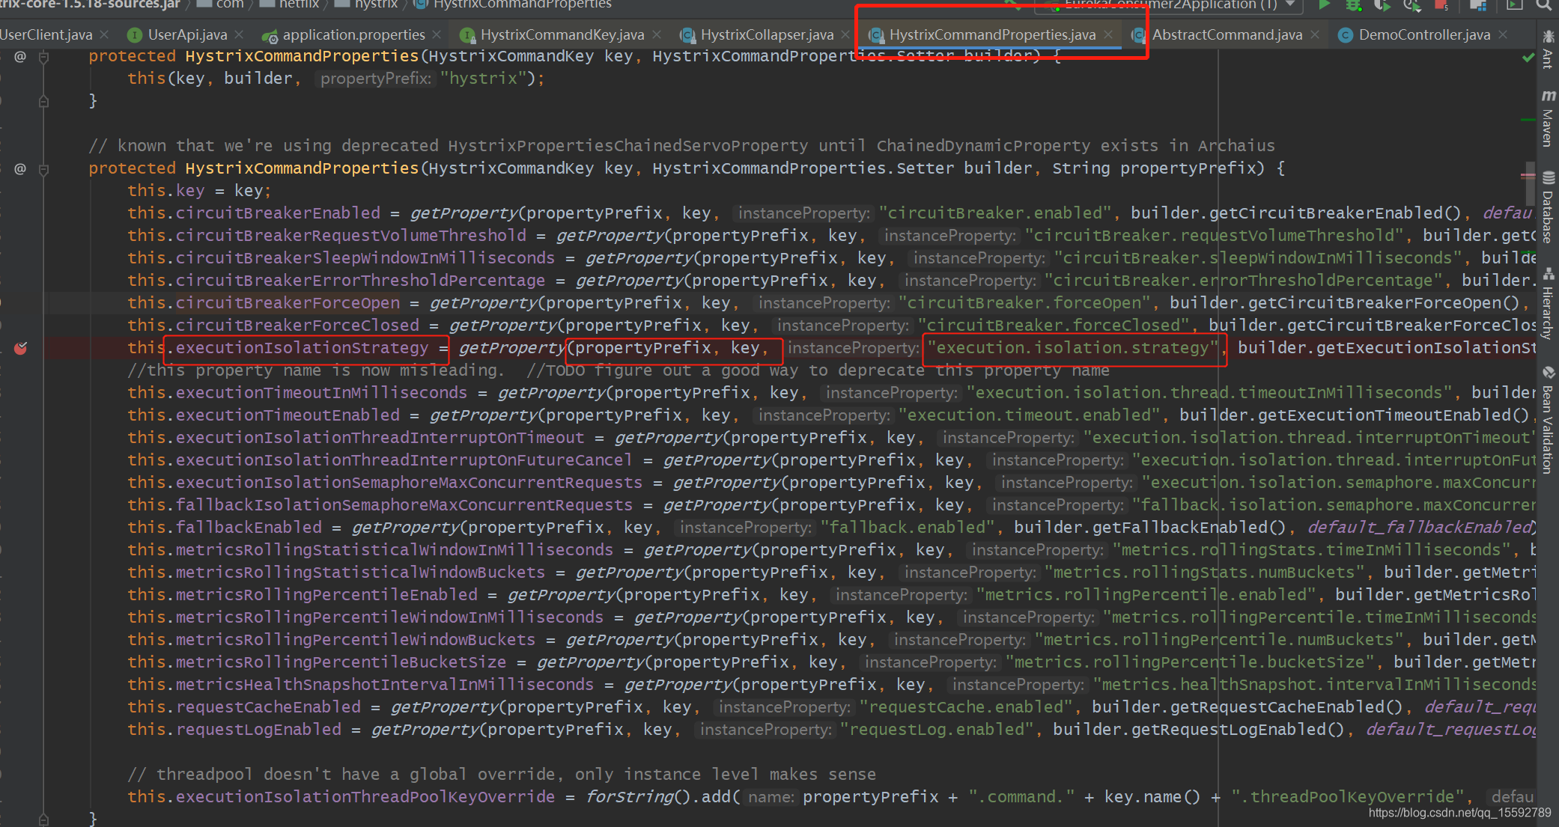Switch to AbstractCommand.java tab
The image size is (1559, 827).
[x=1227, y=34]
